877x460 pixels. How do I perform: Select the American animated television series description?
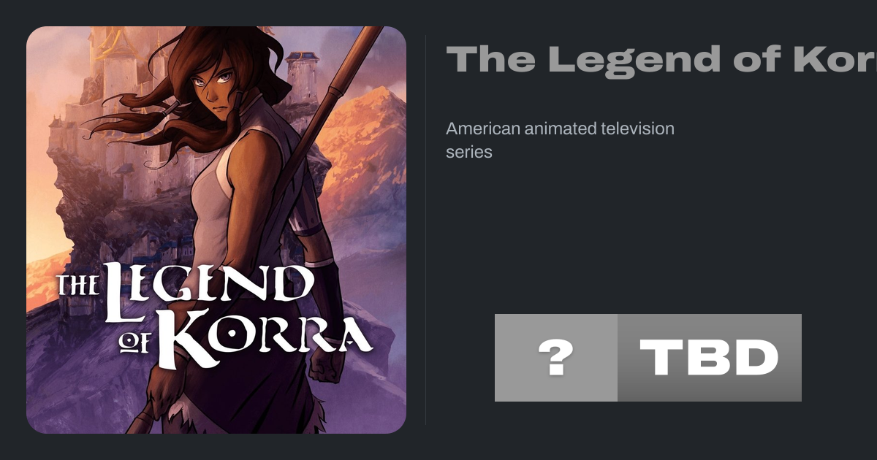561,140
